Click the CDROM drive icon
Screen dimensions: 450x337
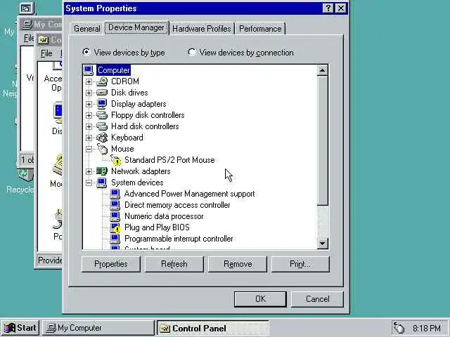(102, 81)
